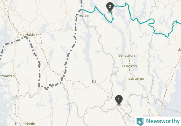
Task: Open the Newsworthy logo link
Action: point(158,121)
